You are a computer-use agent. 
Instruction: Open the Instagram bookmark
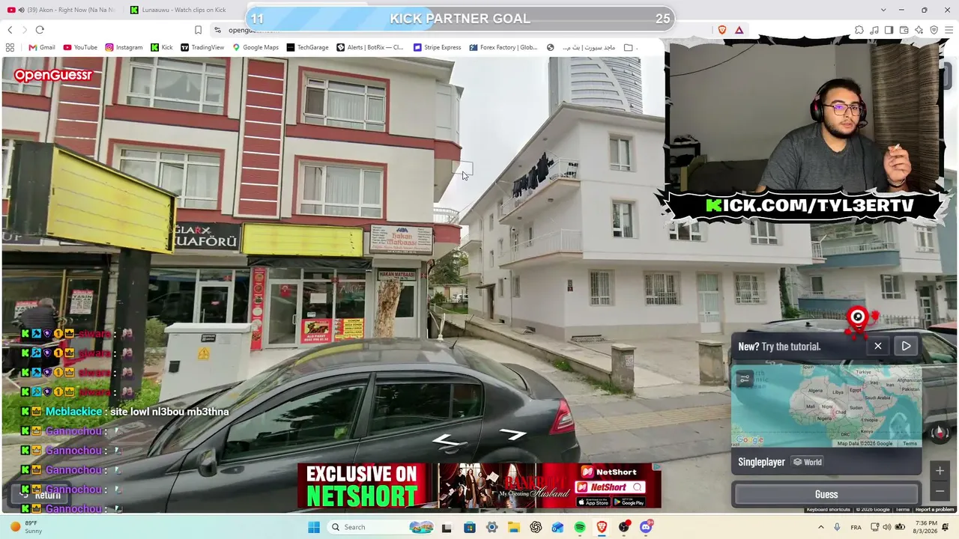pos(124,47)
